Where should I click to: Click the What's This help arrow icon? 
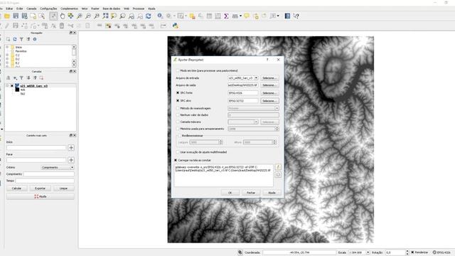[x=296, y=16]
